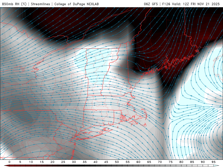Click the "65" label on color scale
The width and height of the screenshot is (223, 167).
coord(149,162)
